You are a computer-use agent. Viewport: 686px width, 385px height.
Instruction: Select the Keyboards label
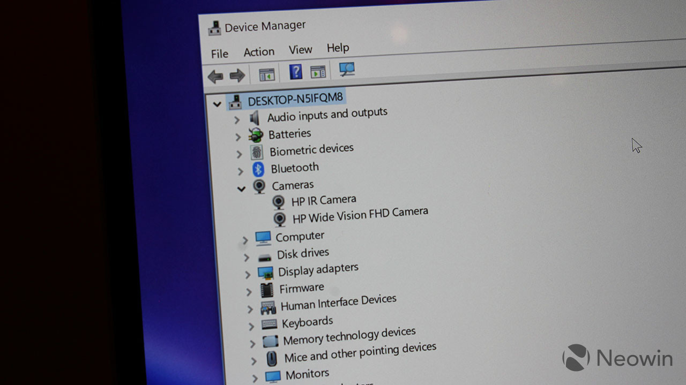[307, 323]
